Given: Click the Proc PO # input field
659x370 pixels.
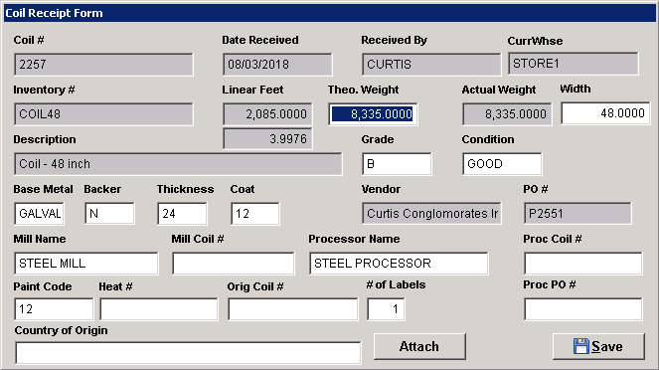Looking at the screenshot, I should tap(582, 309).
